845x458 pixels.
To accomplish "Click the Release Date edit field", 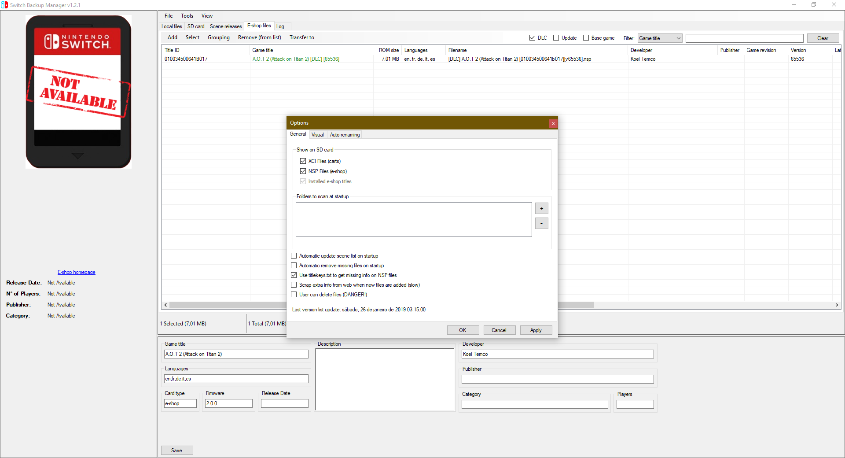I will tap(285, 403).
